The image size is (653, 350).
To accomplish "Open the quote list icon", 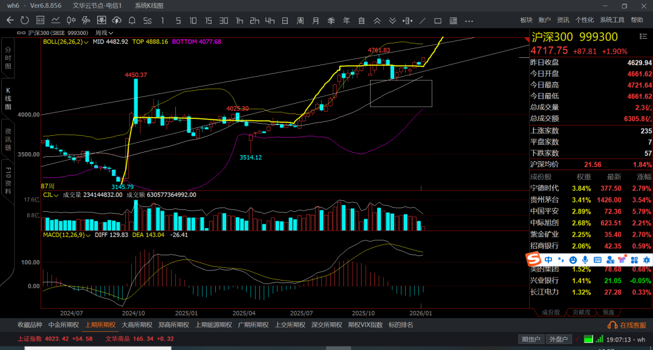I will click(41, 21).
